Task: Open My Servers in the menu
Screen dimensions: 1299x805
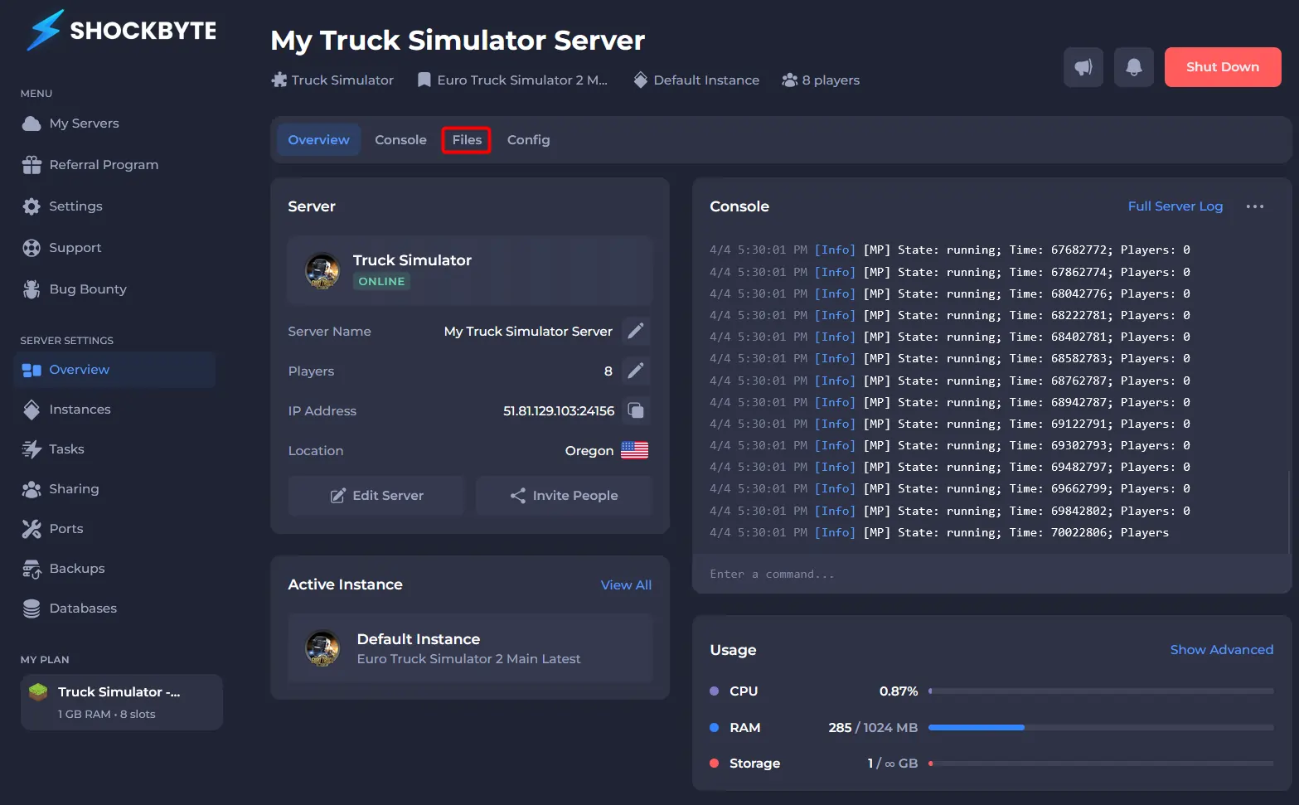Action: tap(70, 124)
